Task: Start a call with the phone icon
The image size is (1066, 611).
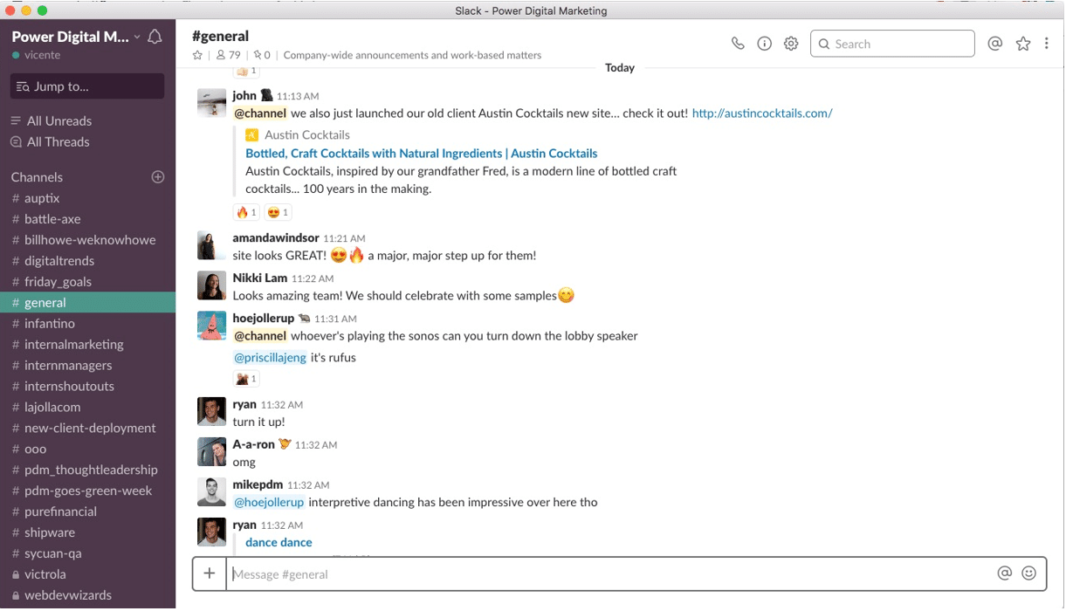Action: point(738,44)
